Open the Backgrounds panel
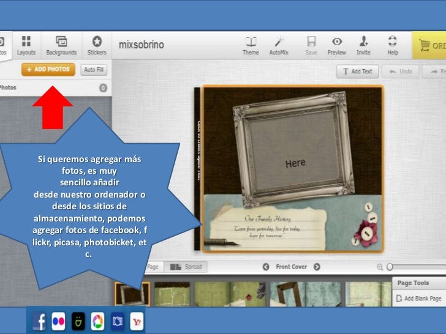This screenshot has width=446, height=334. click(61, 45)
